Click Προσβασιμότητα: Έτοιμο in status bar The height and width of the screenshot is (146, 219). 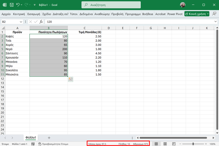click(53, 144)
